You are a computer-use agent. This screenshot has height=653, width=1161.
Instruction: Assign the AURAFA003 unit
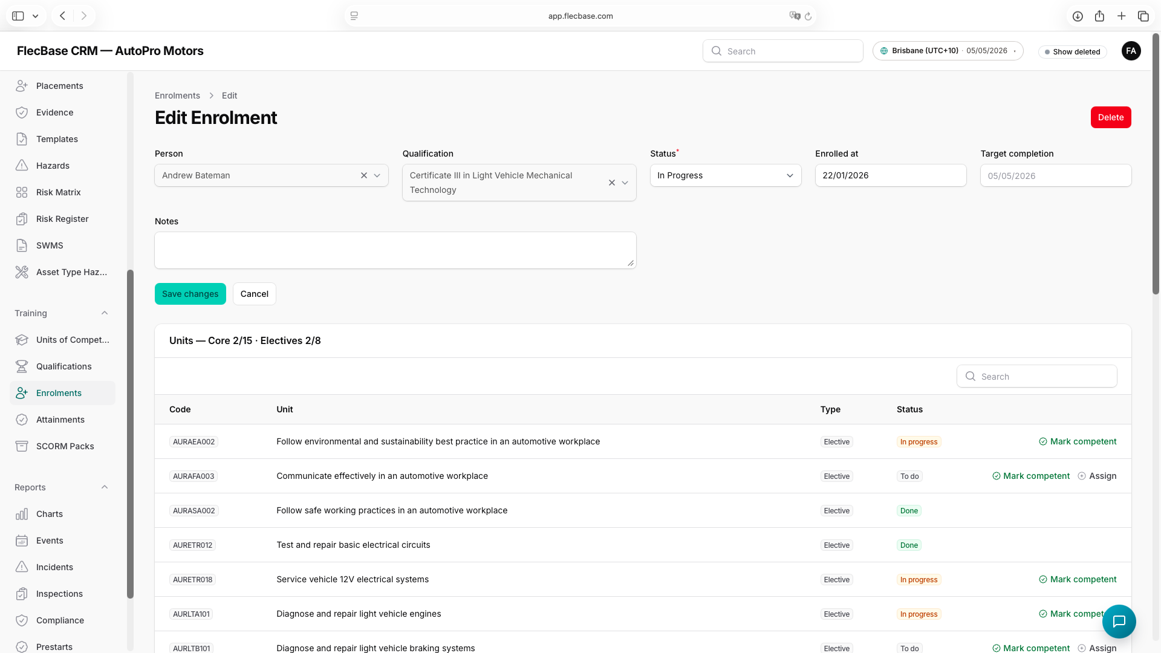point(1097,476)
